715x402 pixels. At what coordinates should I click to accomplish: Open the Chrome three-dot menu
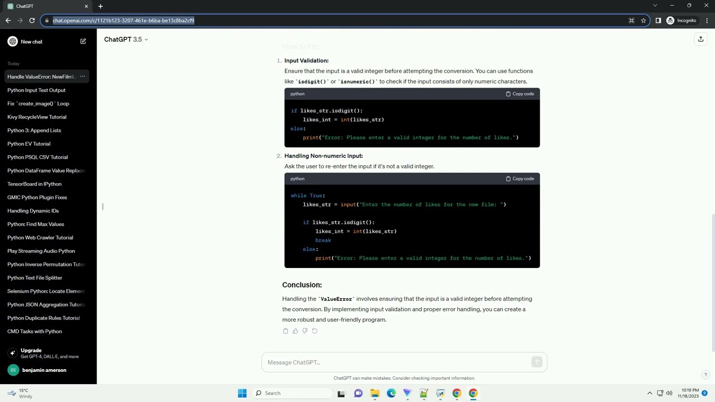[x=707, y=21]
